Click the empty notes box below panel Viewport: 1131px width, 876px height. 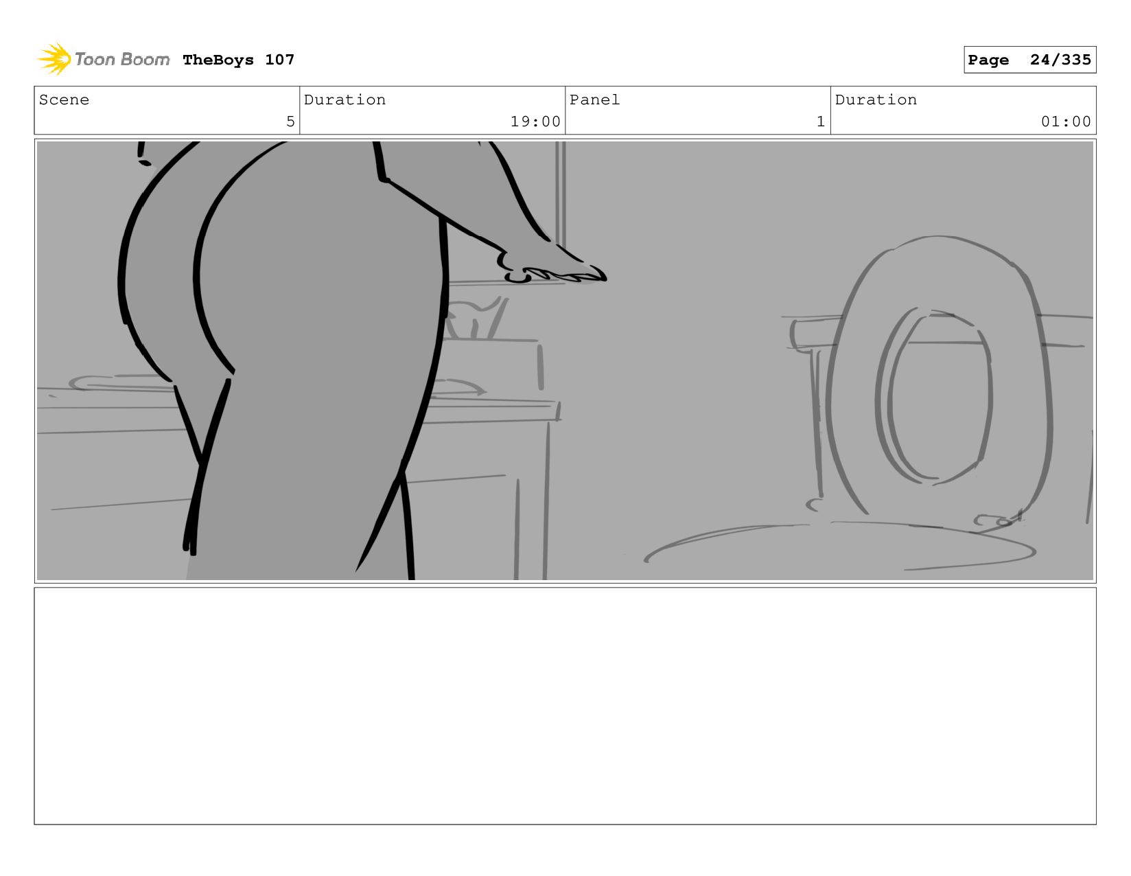565,706
